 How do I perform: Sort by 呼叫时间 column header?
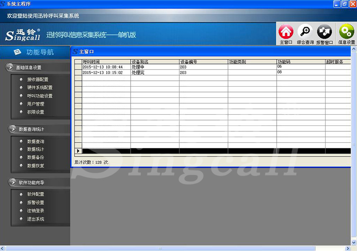(106, 62)
